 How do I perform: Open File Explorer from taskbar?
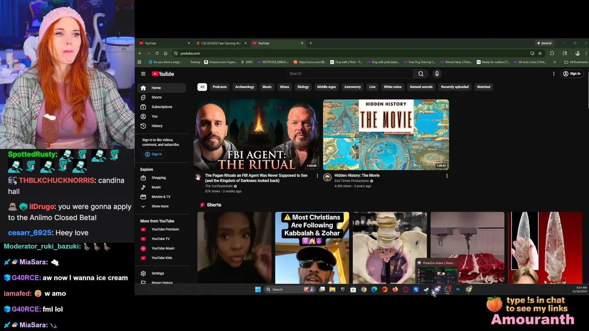[x=332, y=290]
